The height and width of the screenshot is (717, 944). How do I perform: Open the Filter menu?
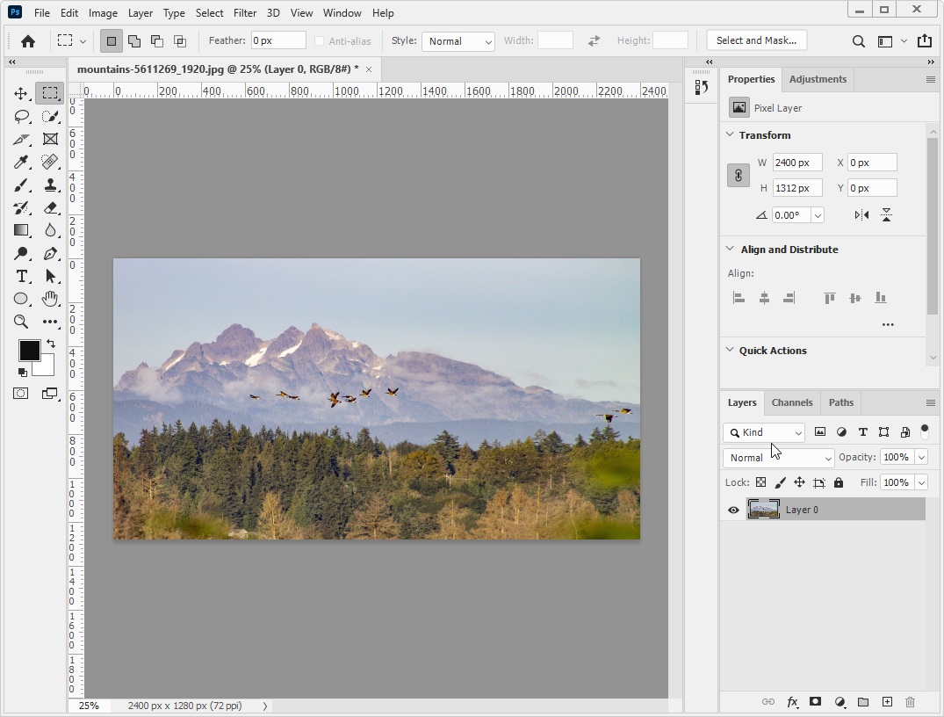[x=244, y=12]
